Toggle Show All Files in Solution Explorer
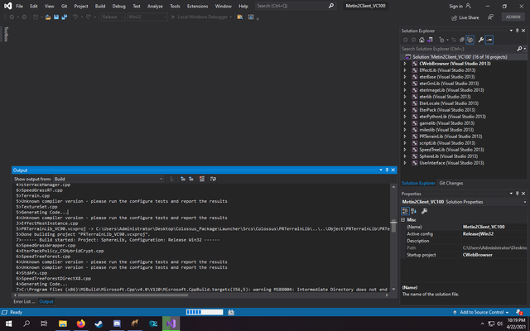 coord(470,40)
